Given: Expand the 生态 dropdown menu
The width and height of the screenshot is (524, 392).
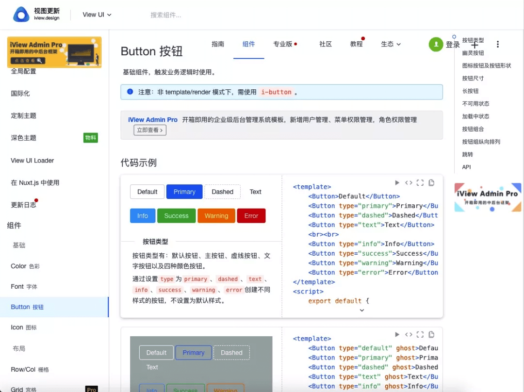Looking at the screenshot, I should coord(391,44).
